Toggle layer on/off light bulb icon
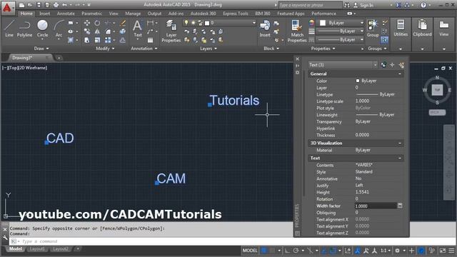 click(186, 23)
